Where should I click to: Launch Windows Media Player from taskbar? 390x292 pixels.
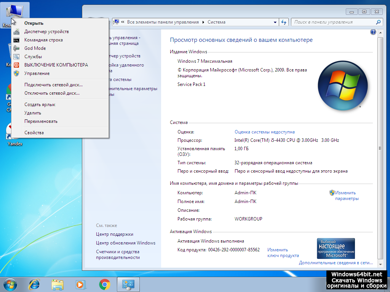click(81, 284)
